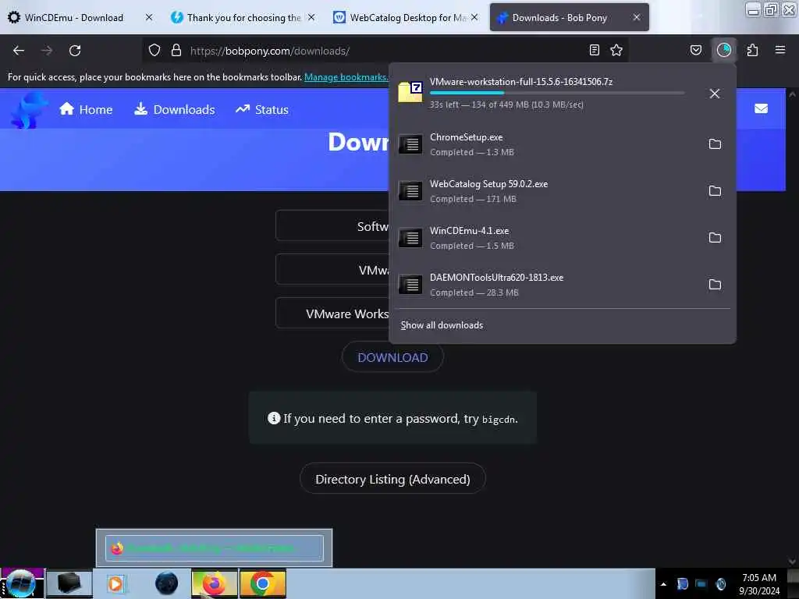The width and height of the screenshot is (799, 599).
Task: Click Show all downloads
Action: pyautogui.click(x=442, y=325)
